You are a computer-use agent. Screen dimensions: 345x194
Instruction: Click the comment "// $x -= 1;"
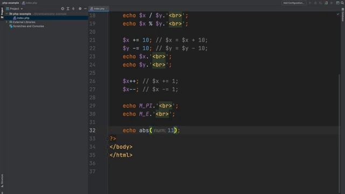tap(160, 89)
